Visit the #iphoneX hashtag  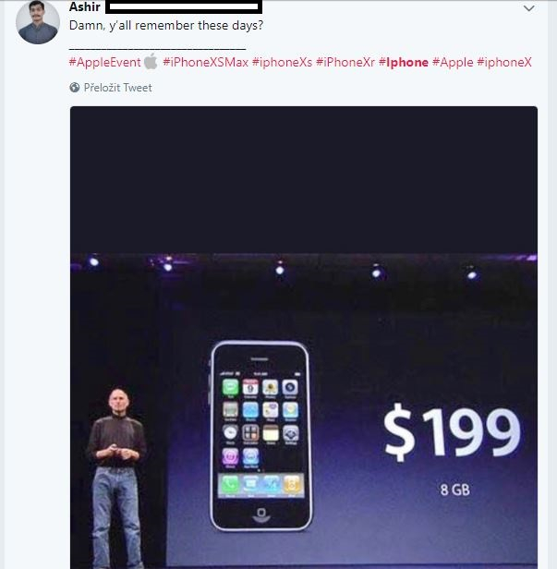pos(504,62)
